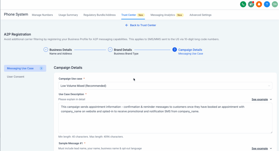Click the Campaign Use case dropdown chevron

269,86
